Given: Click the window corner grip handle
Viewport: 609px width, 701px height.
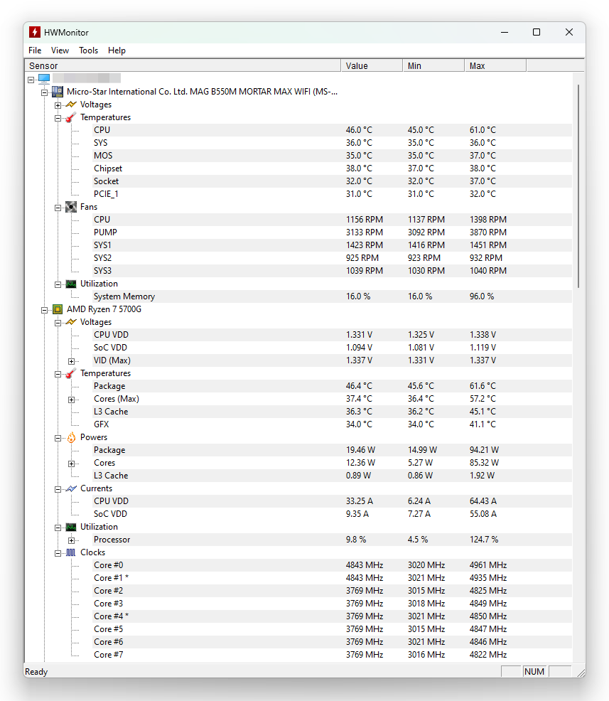Looking at the screenshot, I should [581, 673].
